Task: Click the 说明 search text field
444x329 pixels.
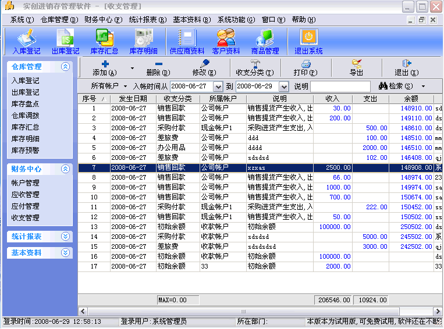Action: point(340,87)
